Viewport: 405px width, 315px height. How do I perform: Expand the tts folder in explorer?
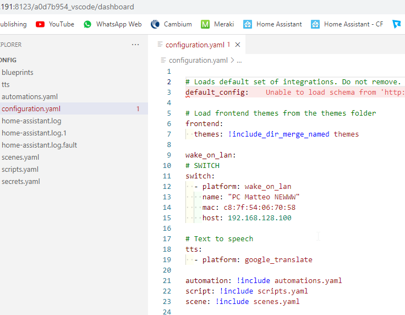pyautogui.click(x=6, y=85)
